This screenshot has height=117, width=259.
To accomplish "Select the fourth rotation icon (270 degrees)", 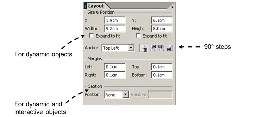I will (x=170, y=48).
